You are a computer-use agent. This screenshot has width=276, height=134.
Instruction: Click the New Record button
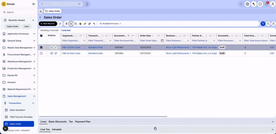48,24
